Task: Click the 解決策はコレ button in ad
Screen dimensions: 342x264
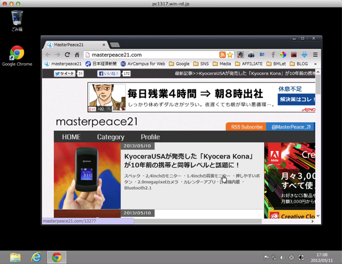Action: [297, 100]
